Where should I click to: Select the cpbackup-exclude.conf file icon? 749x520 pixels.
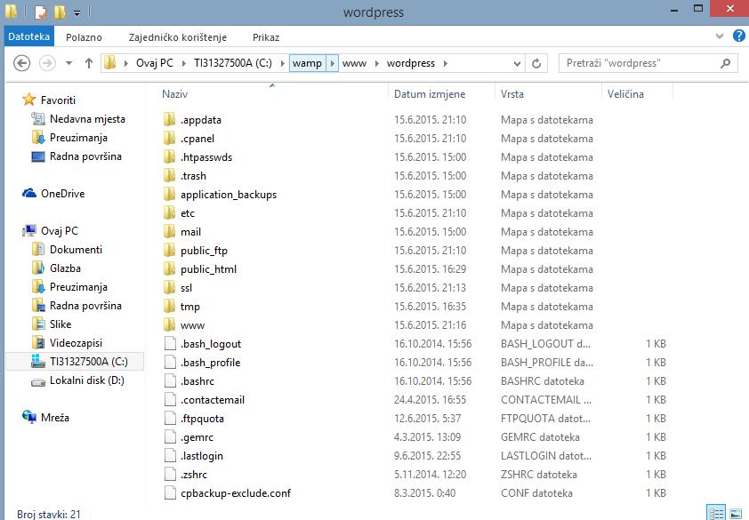tap(170, 492)
